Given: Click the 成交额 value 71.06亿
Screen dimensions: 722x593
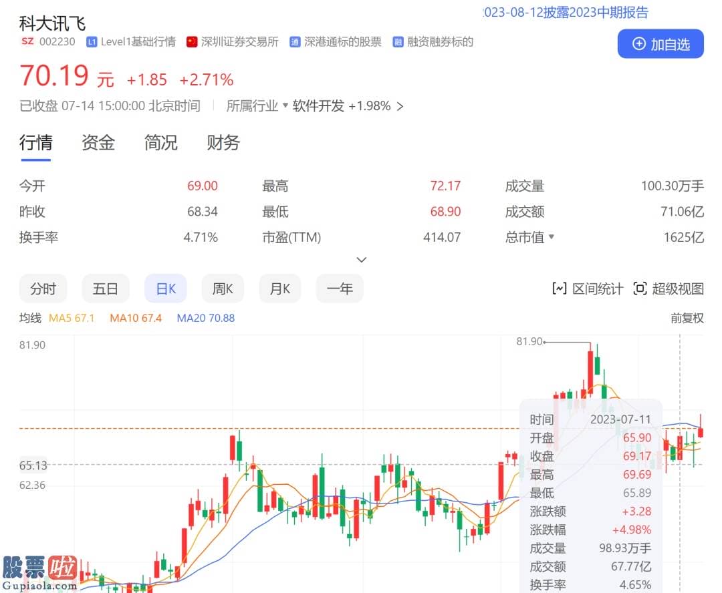Looking at the screenshot, I should tap(682, 212).
